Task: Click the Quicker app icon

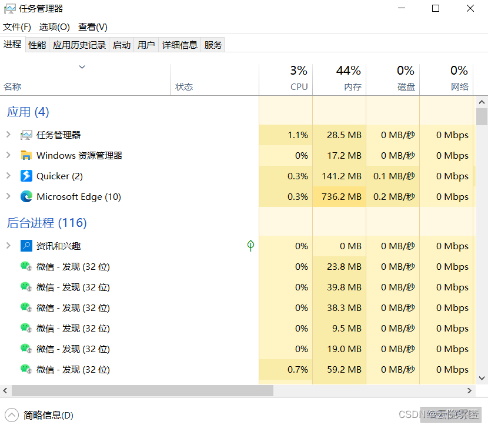Action: (26, 176)
